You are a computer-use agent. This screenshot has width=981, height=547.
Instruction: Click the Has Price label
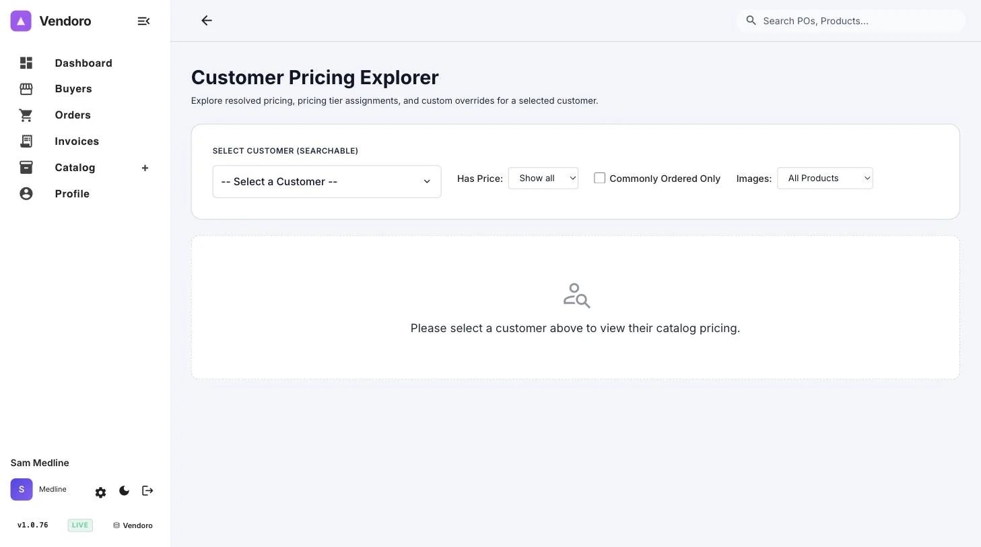click(x=480, y=179)
